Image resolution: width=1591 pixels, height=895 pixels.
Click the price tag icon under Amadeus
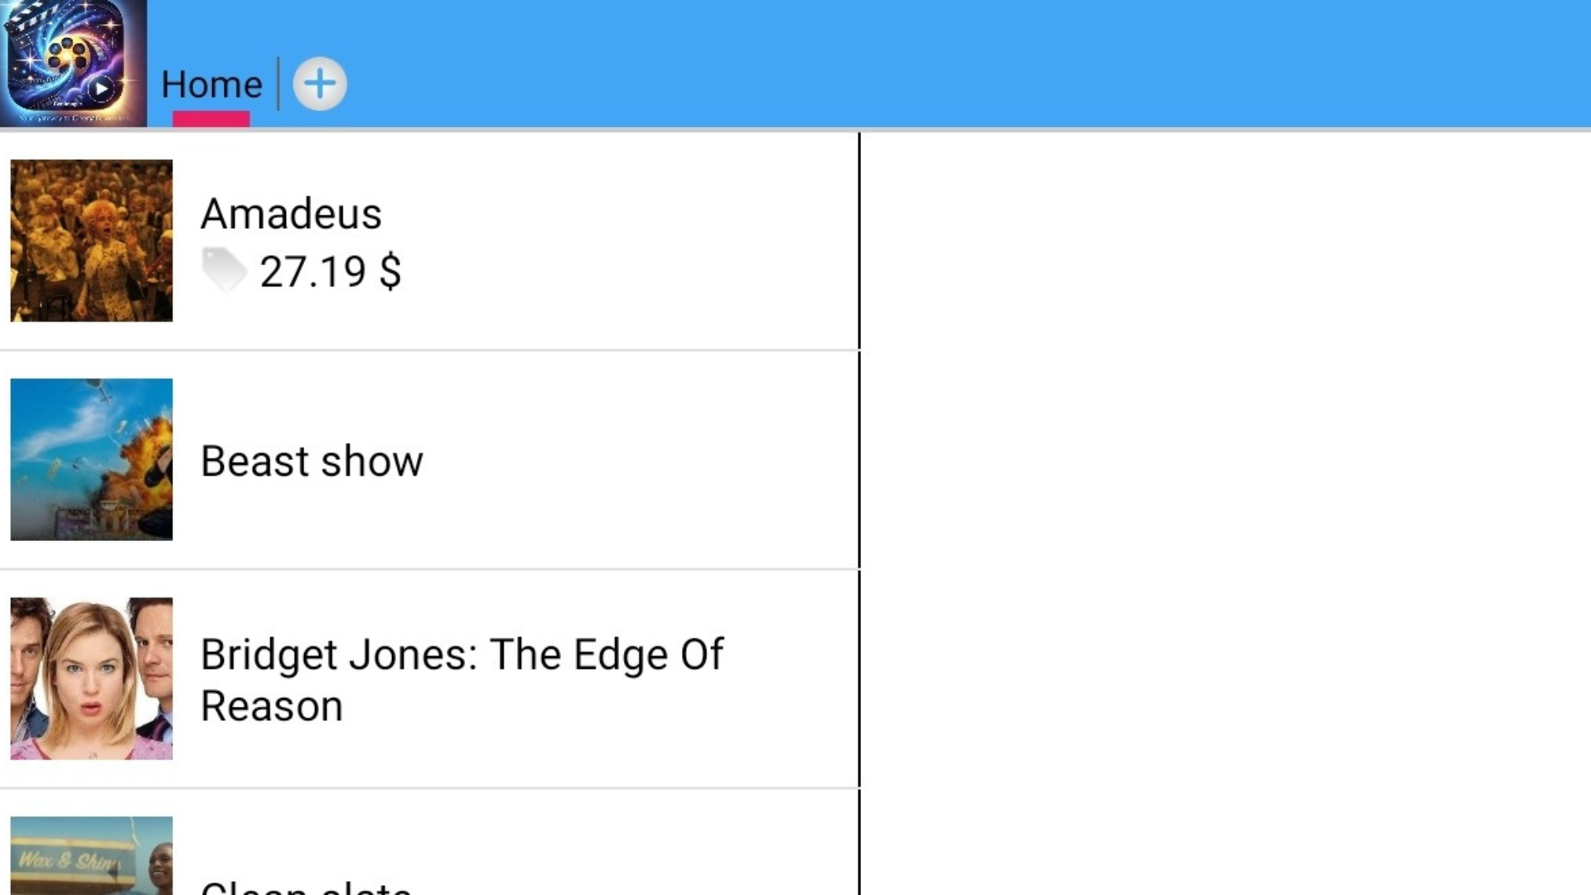pyautogui.click(x=224, y=269)
